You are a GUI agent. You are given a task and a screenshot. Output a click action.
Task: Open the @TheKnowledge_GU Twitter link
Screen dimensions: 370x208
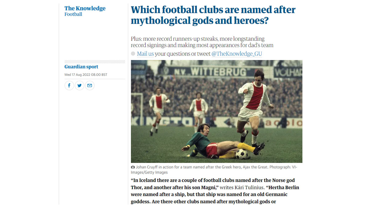[236, 54]
